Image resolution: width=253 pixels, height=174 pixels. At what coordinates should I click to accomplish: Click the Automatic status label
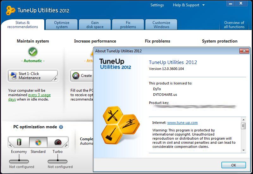pyautogui.click(x=33, y=61)
